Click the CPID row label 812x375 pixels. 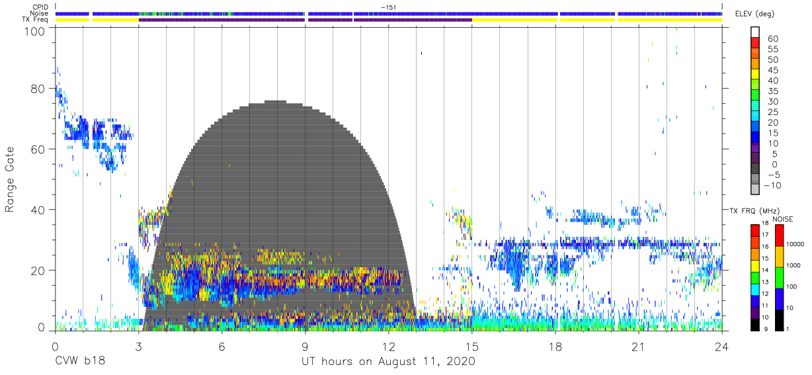[x=42, y=7]
